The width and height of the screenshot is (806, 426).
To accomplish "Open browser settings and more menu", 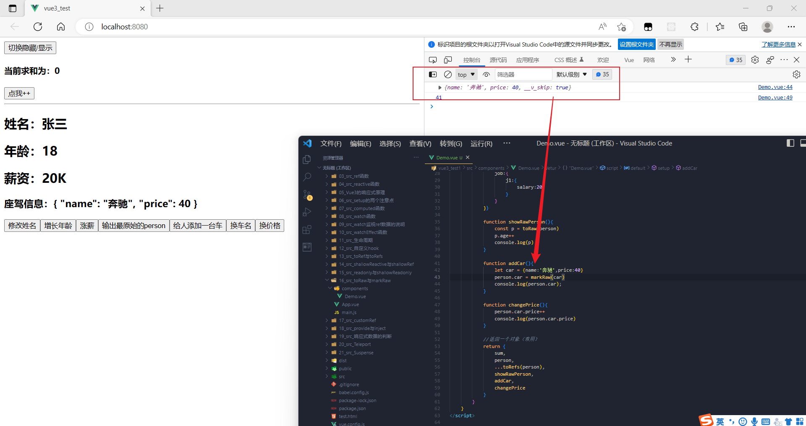I will tap(791, 27).
